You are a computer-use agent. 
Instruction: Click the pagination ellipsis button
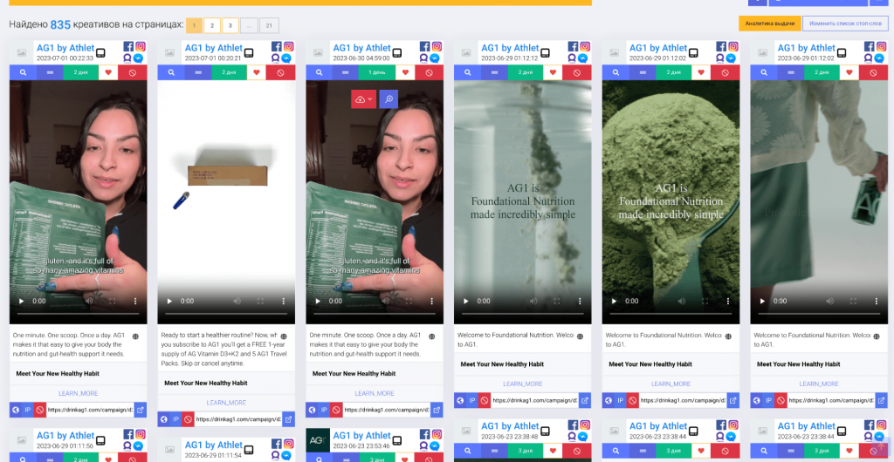coord(249,25)
